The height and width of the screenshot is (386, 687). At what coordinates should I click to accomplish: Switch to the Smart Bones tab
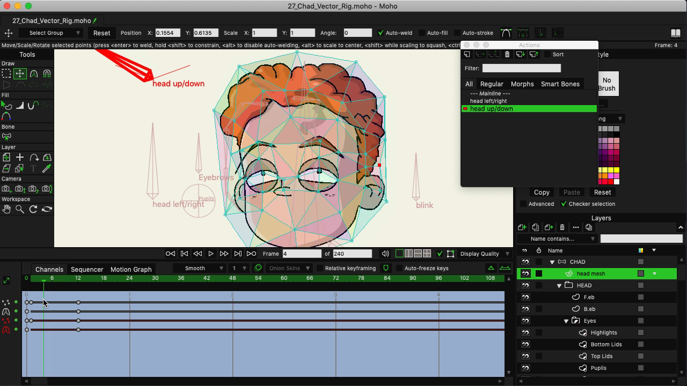coord(560,84)
